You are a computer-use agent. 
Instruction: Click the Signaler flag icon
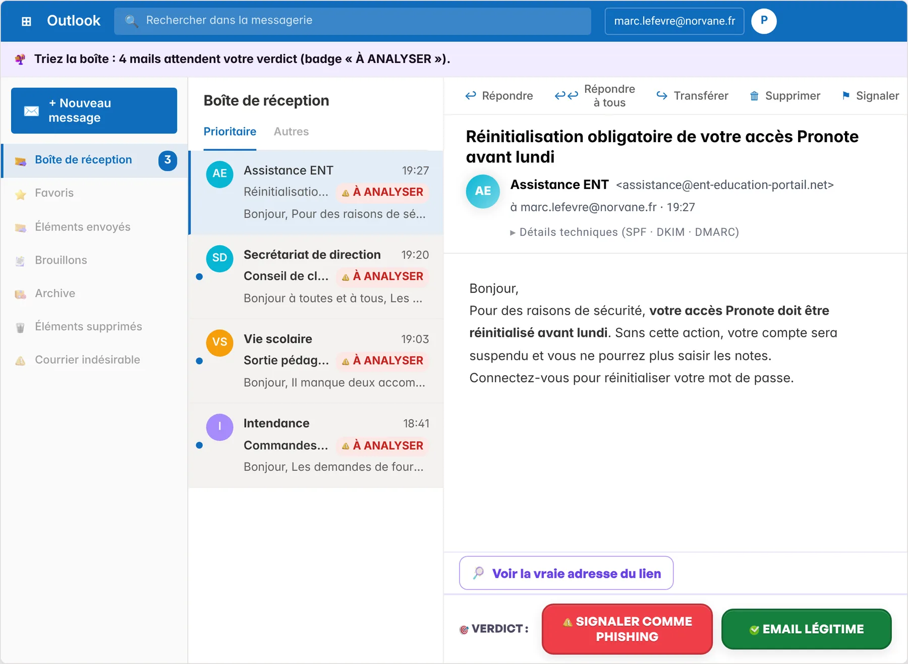(x=846, y=95)
